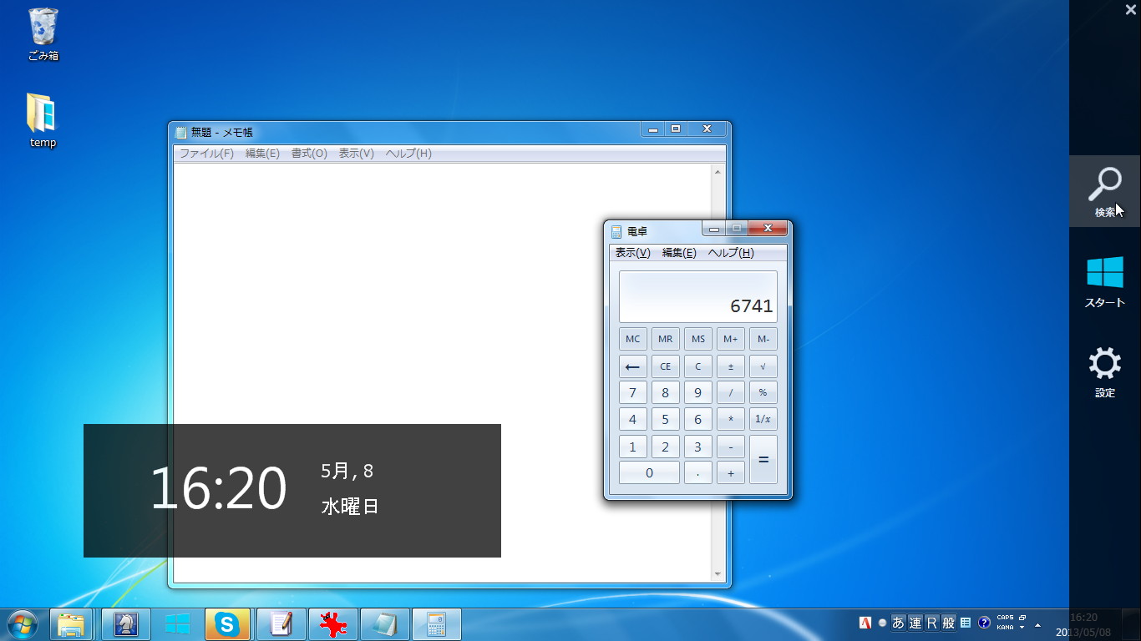
Task: Hit the calculator's divide button
Action: 731,393
